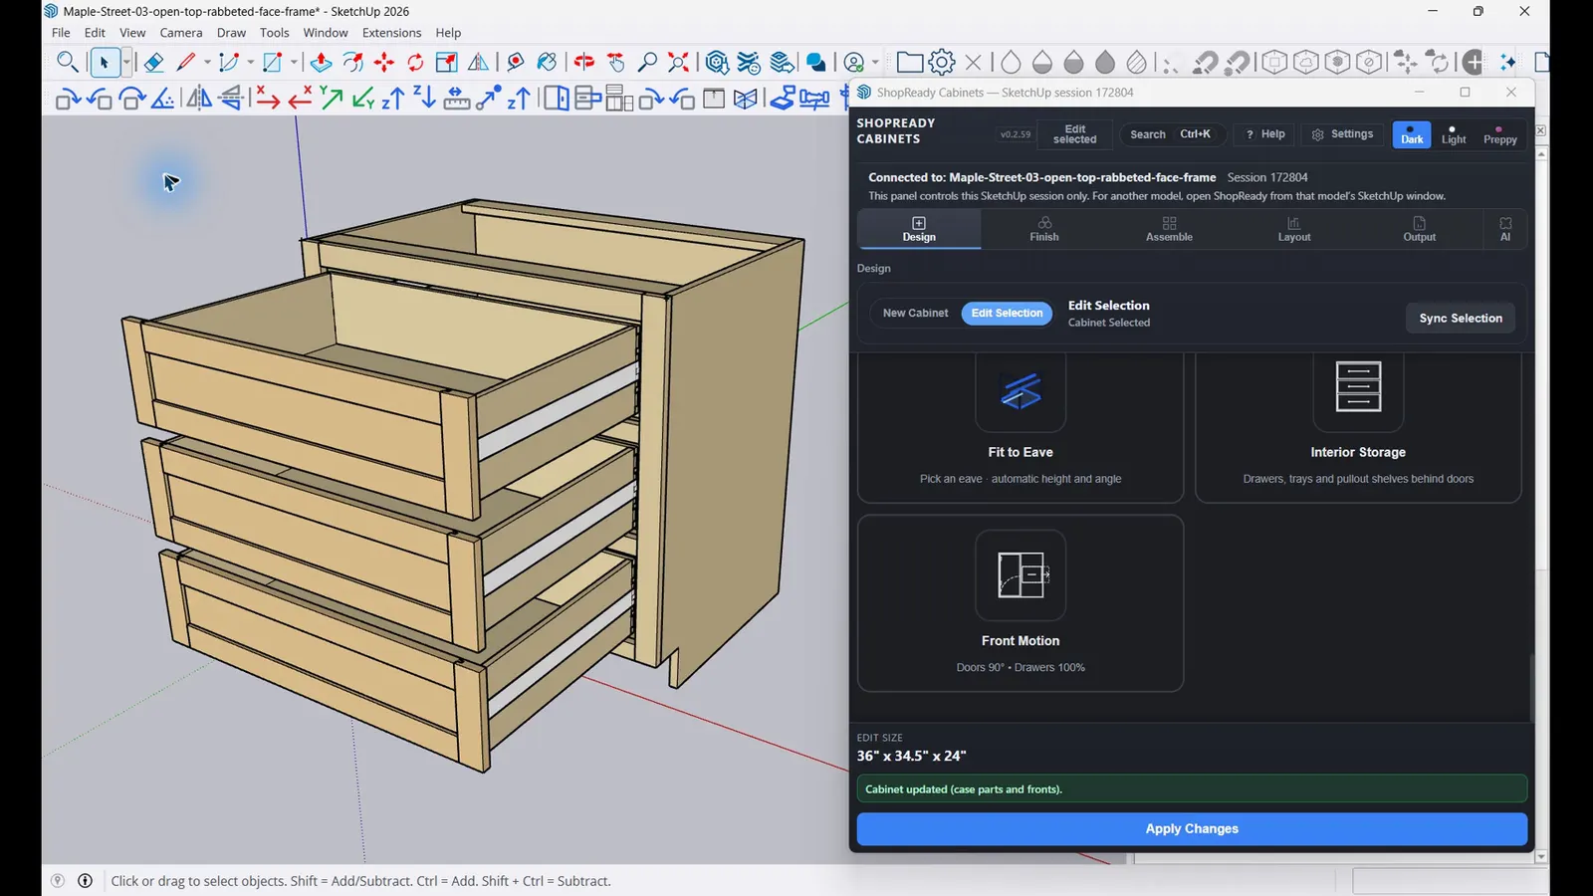Screen dimensions: 1593x896
Task: Select the Scale tool
Action: tap(447, 63)
